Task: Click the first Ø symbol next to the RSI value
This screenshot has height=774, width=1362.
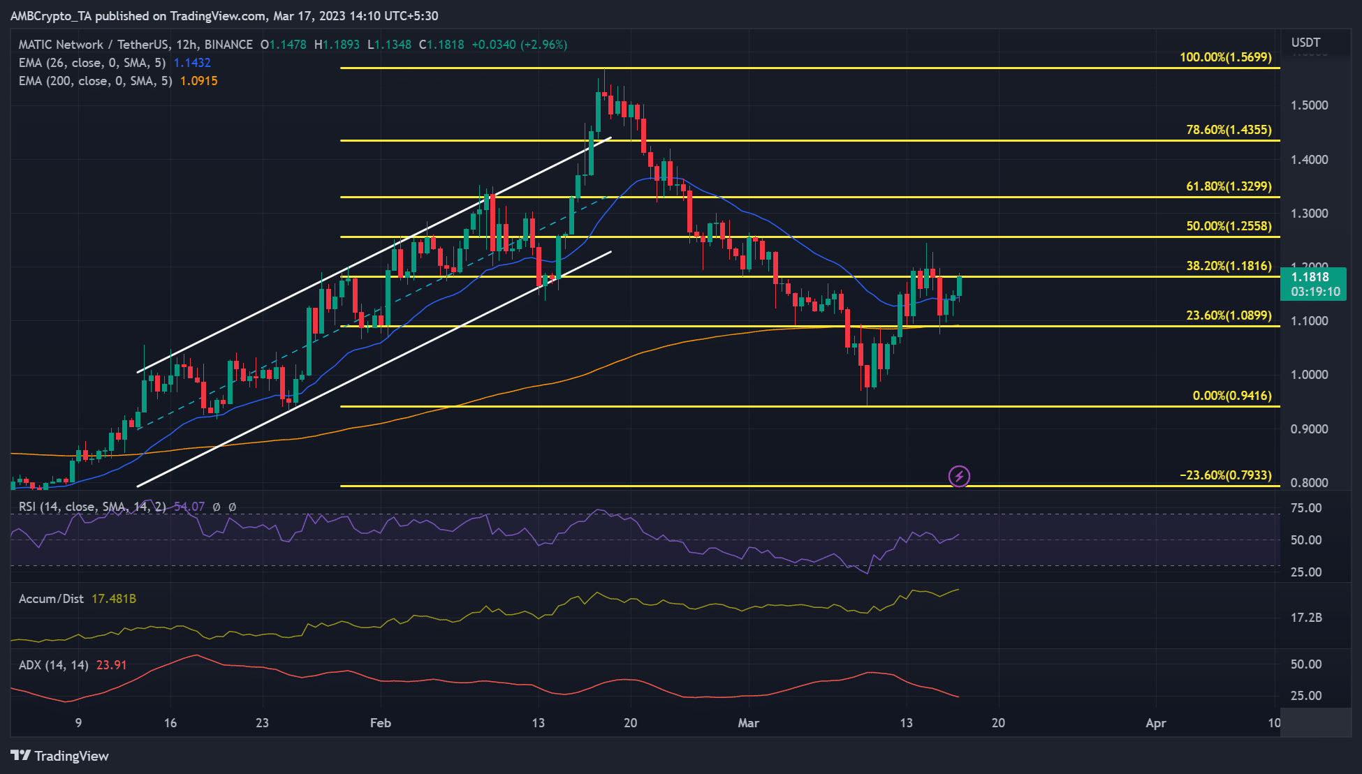Action: coord(217,507)
